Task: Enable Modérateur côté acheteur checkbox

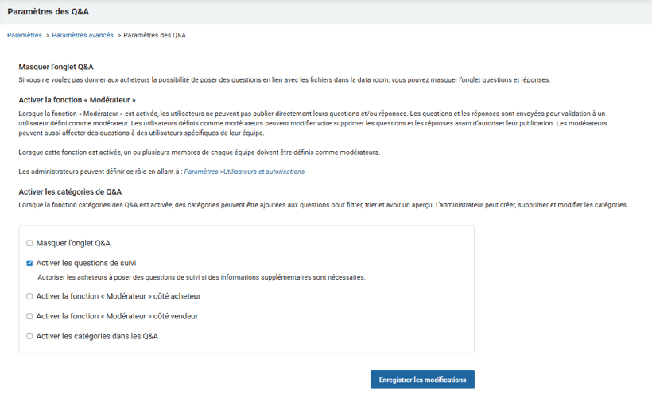Action: pos(29,296)
